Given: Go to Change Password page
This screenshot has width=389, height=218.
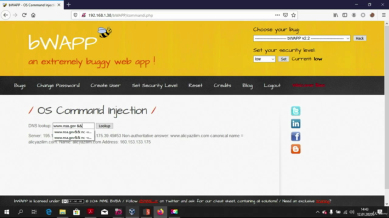Looking at the screenshot, I should (x=58, y=85).
